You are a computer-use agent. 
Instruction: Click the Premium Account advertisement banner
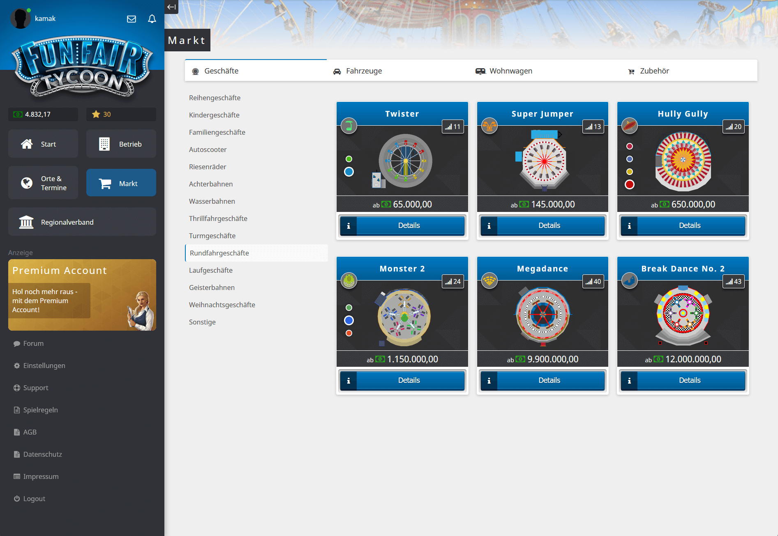tap(82, 295)
